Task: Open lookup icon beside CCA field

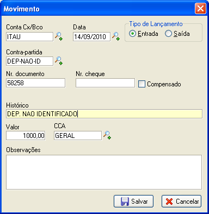Action: [x=107, y=135]
